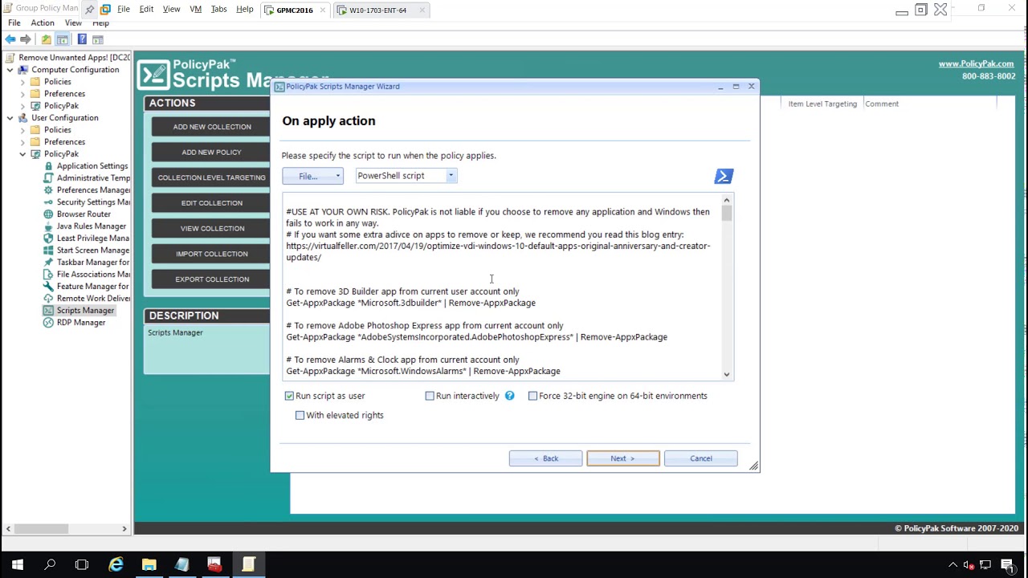Image resolution: width=1028 pixels, height=578 pixels.
Task: Open the VM menu
Action: (x=195, y=10)
